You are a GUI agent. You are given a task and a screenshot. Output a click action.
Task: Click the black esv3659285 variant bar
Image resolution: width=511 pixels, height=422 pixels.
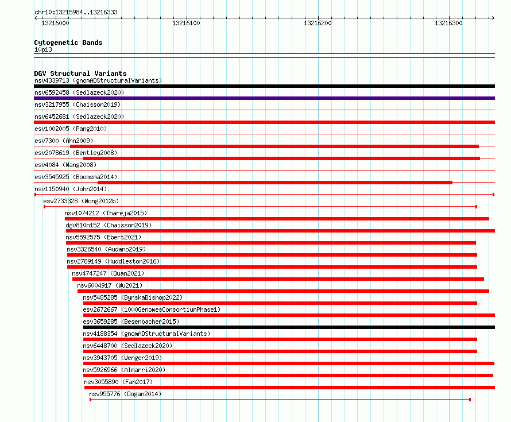click(x=289, y=327)
